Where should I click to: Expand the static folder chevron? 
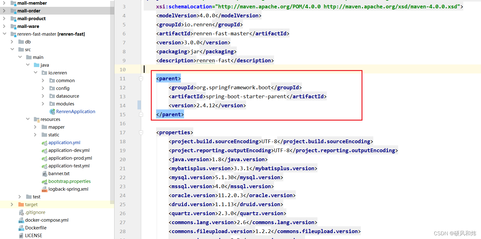click(35, 135)
